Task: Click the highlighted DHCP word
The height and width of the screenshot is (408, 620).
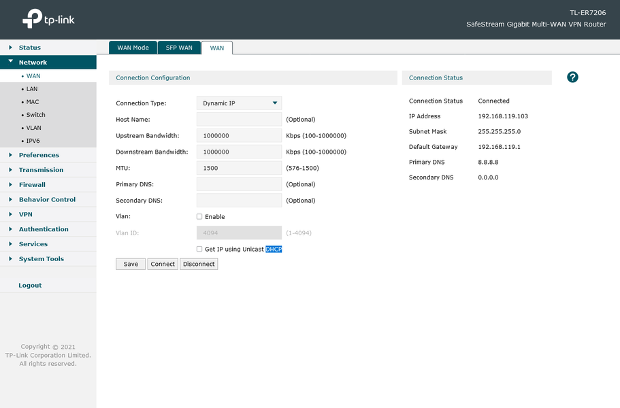Action: click(x=274, y=250)
